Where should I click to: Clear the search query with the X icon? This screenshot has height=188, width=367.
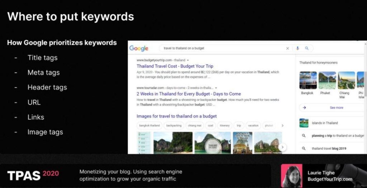[287, 48]
